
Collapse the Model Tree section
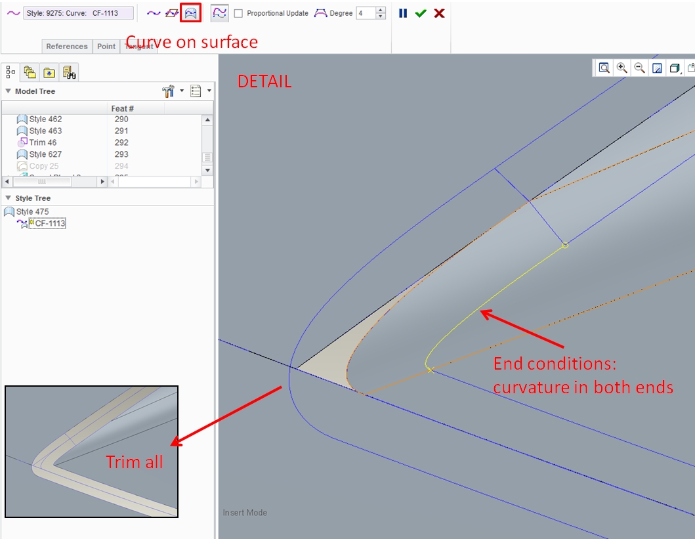(8, 91)
